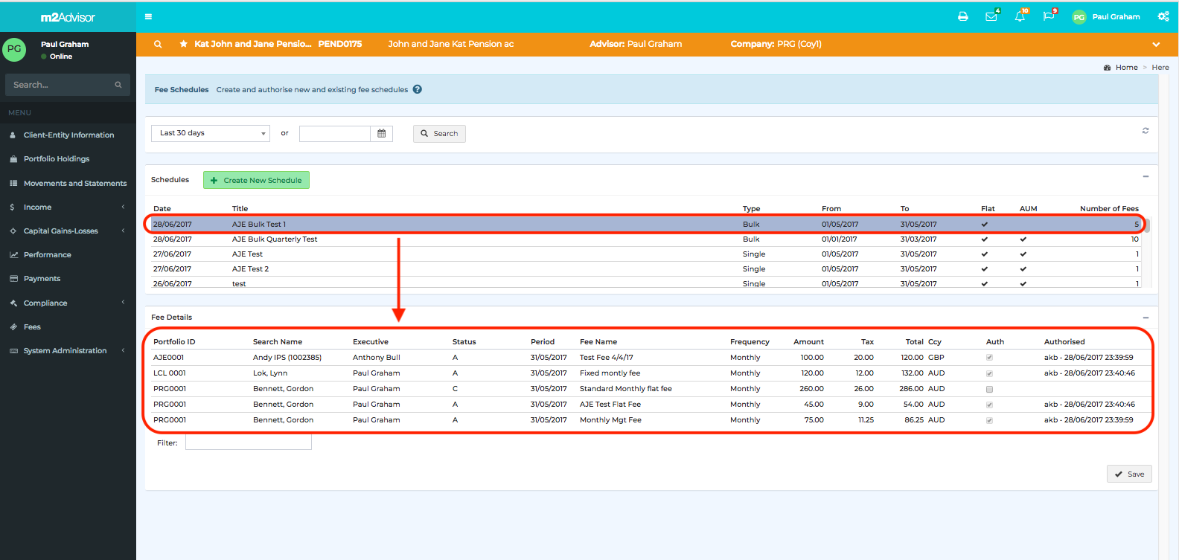Open the settings gears icon
The height and width of the screenshot is (560, 1179).
pos(1163,16)
